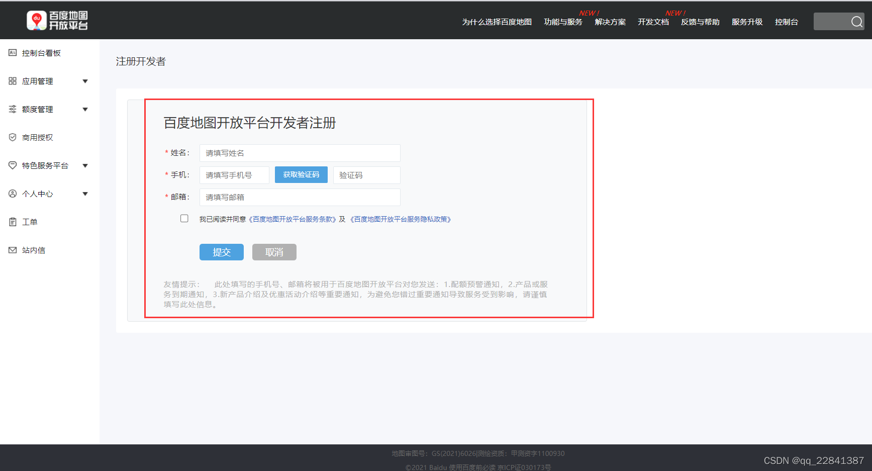Image resolution: width=872 pixels, height=471 pixels.
Task: Click the 获取验证码 verification code button
Action: click(x=301, y=174)
